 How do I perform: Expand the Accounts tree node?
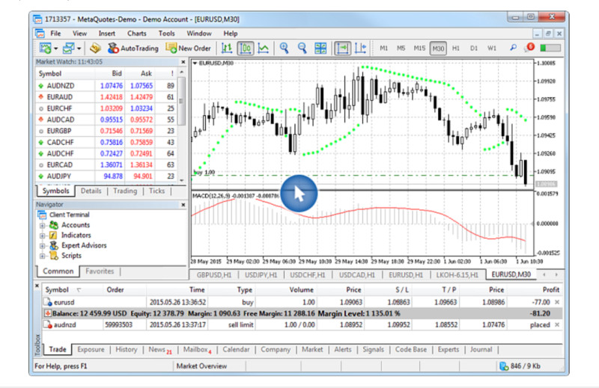pyautogui.click(x=43, y=226)
